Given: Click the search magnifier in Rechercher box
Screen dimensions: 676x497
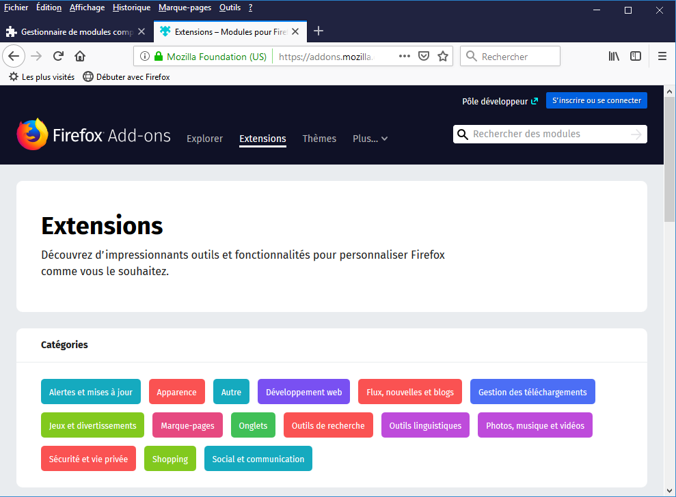Looking at the screenshot, I should click(x=471, y=57).
